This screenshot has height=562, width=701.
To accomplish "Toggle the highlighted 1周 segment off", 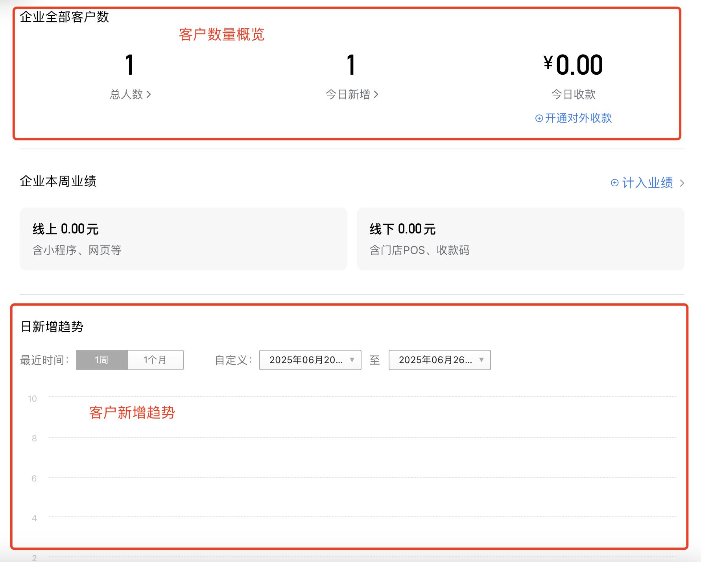I will [101, 360].
